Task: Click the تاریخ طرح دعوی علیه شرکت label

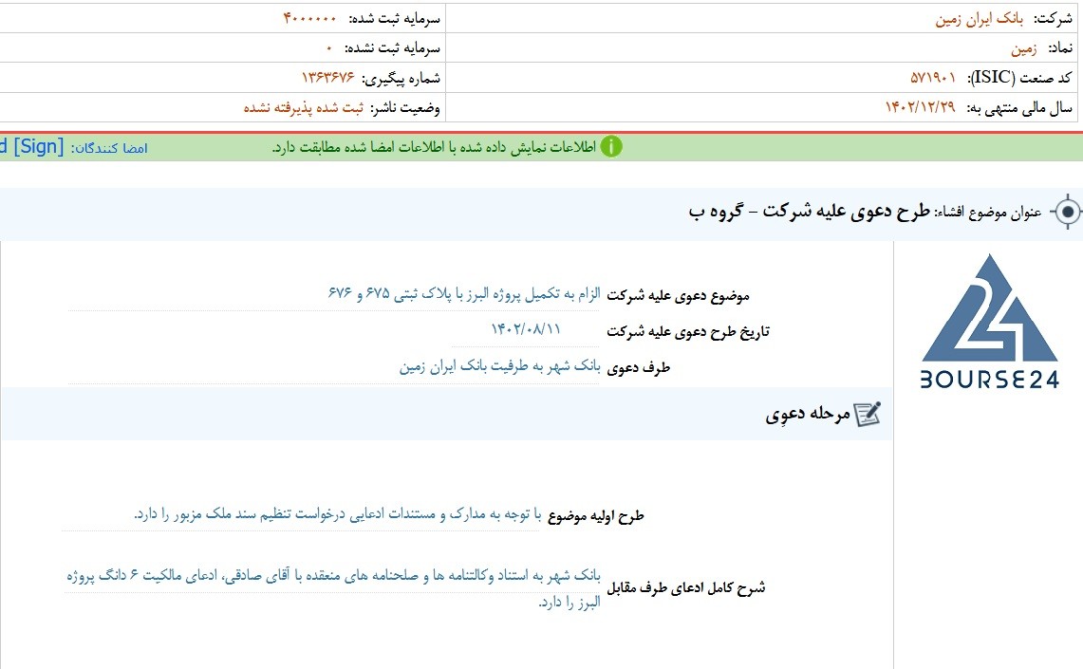Action: pos(688,331)
